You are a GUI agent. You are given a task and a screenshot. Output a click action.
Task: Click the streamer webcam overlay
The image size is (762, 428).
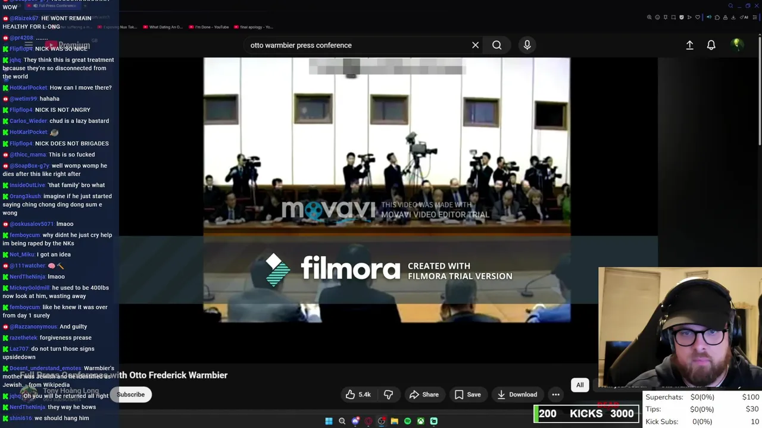pos(680,328)
